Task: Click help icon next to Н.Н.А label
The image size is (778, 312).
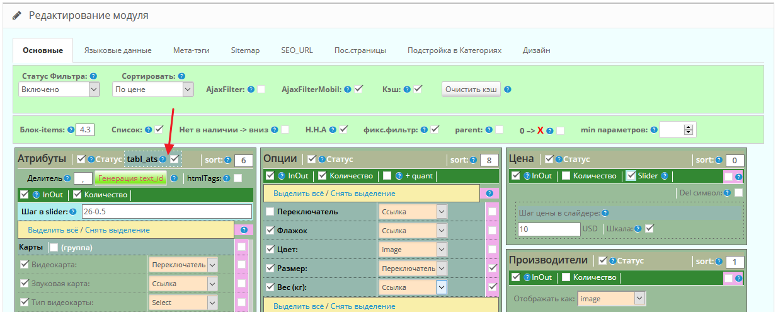Action: coord(333,130)
